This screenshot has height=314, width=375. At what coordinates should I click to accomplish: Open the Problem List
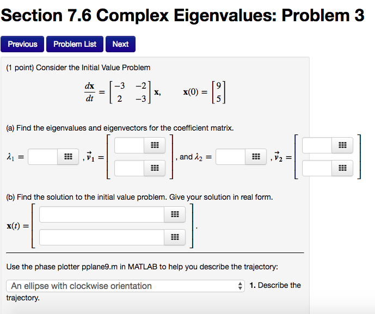[x=75, y=44]
